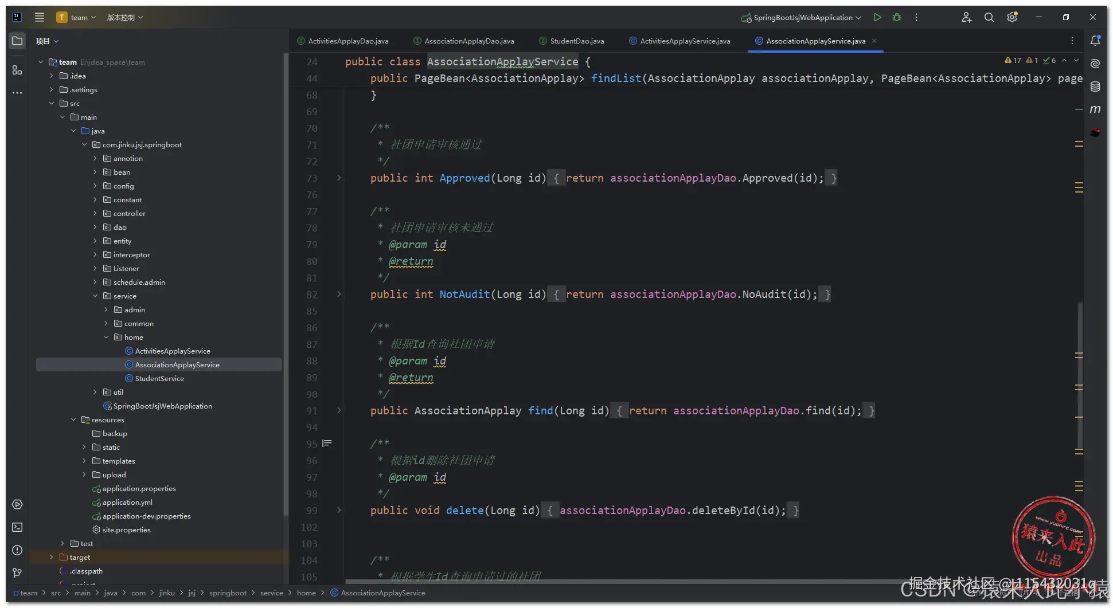Image resolution: width=1113 pixels, height=608 pixels.
Task: Open the Terminal tool window
Action: pos(17,527)
